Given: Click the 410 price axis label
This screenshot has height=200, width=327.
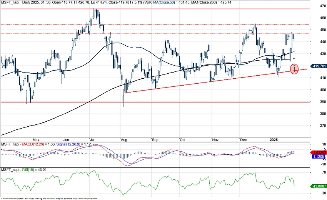Looking at the screenshot, I should (x=323, y=78).
